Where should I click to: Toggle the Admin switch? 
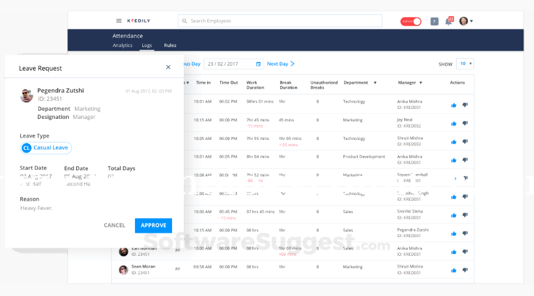click(411, 21)
